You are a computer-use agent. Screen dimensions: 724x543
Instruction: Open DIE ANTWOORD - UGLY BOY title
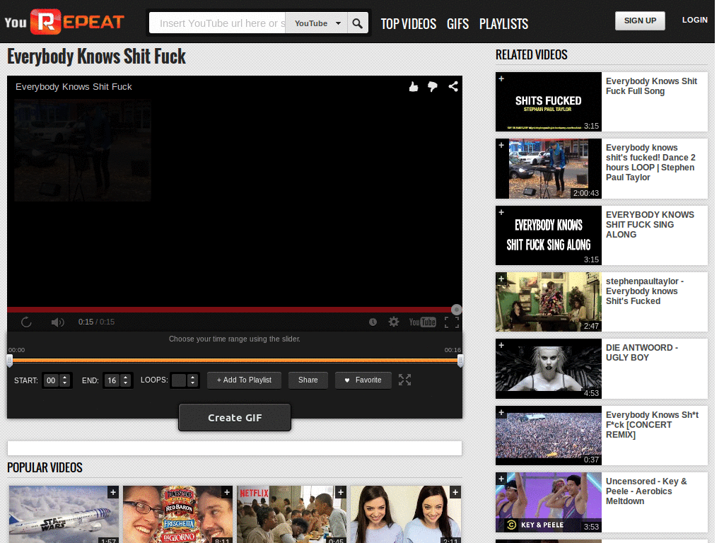coord(642,353)
